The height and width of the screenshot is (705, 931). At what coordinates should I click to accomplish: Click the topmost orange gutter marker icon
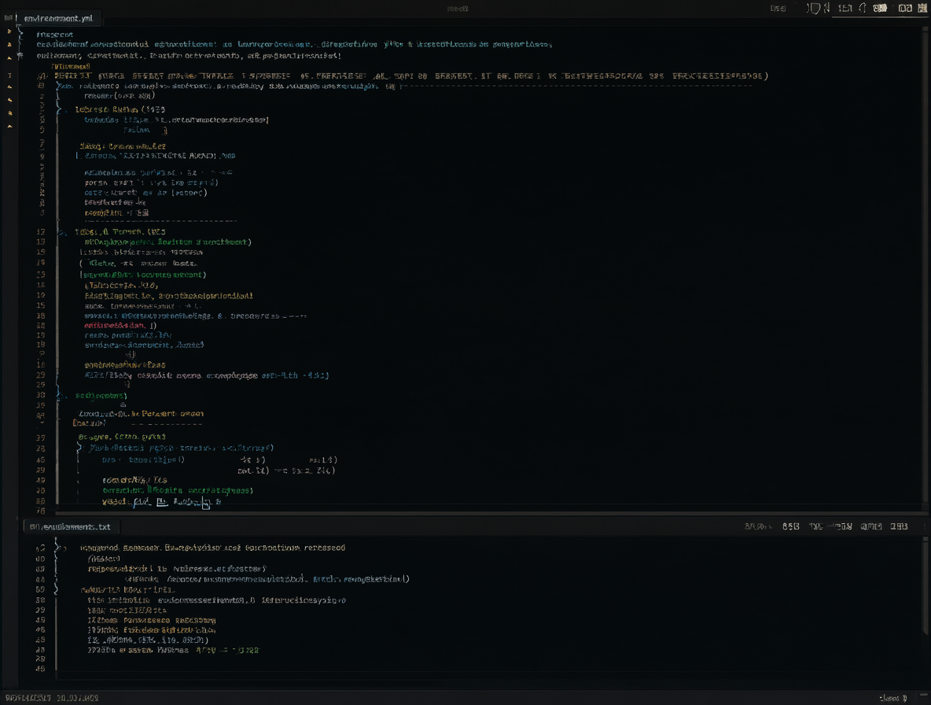coord(9,31)
